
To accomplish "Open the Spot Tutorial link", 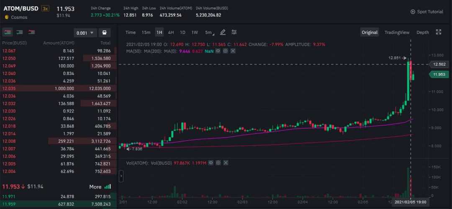I will click(x=426, y=12).
